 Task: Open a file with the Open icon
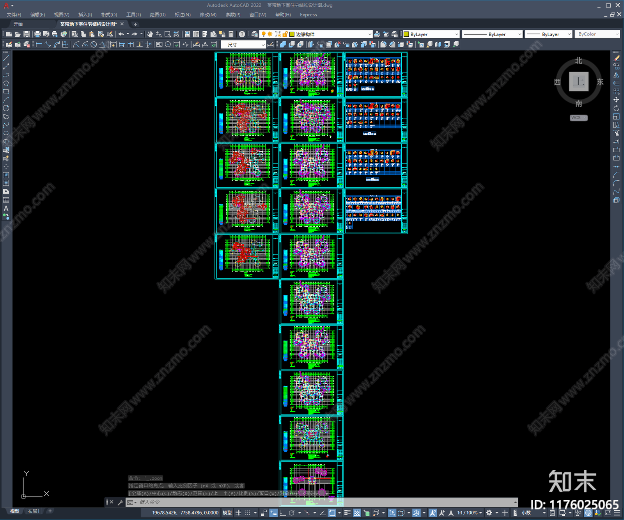(x=18, y=34)
